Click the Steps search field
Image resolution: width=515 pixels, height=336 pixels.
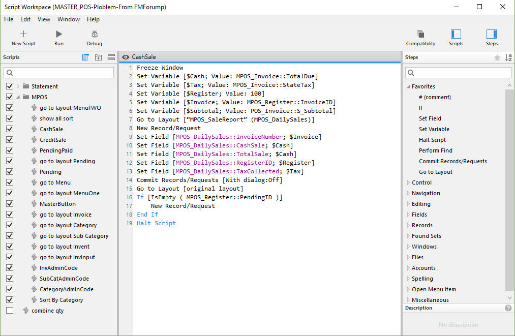point(458,73)
